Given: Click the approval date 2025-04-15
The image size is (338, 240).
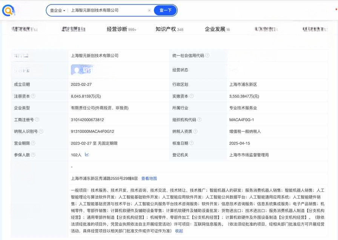Looking at the screenshot, I should point(240,143).
